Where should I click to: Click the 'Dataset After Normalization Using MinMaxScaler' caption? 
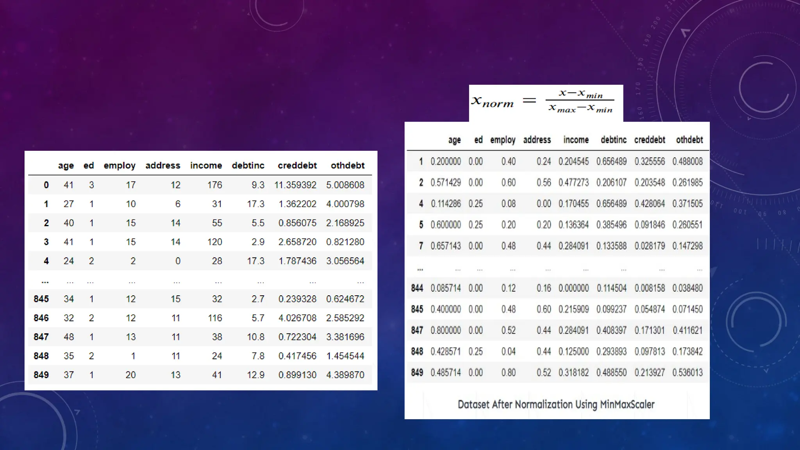coord(556,404)
